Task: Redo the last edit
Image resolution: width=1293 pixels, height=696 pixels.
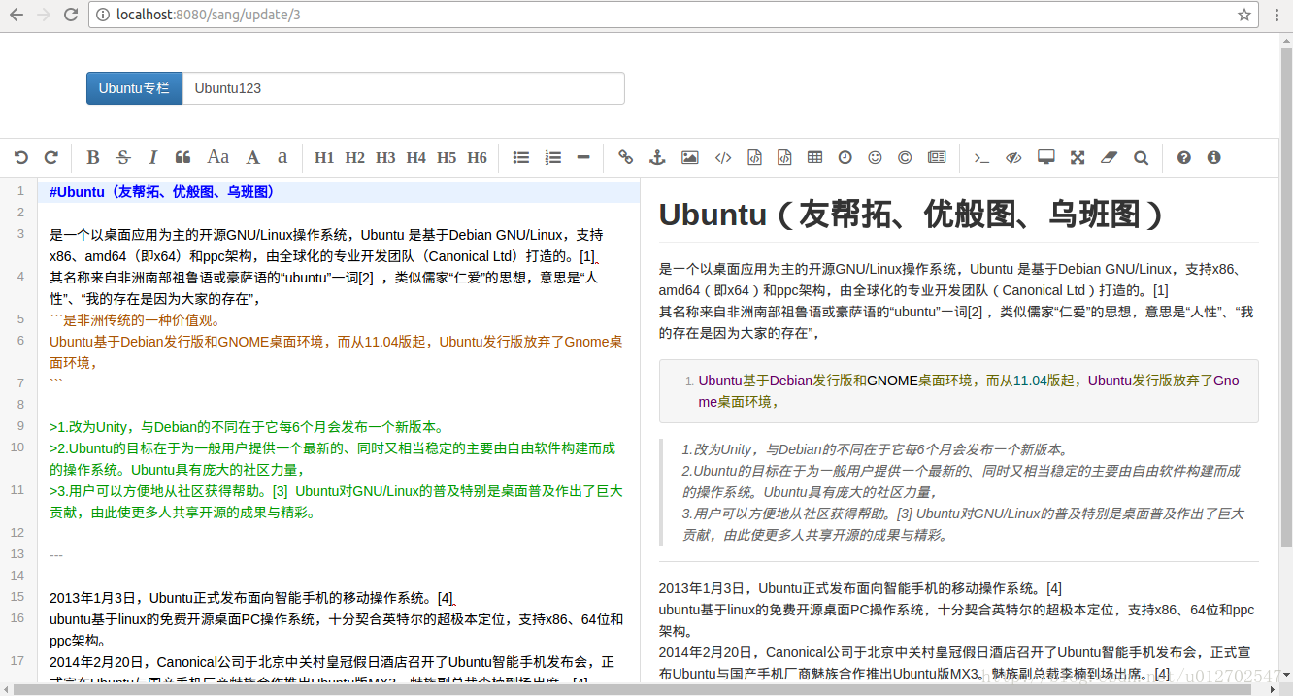Action: click(51, 157)
